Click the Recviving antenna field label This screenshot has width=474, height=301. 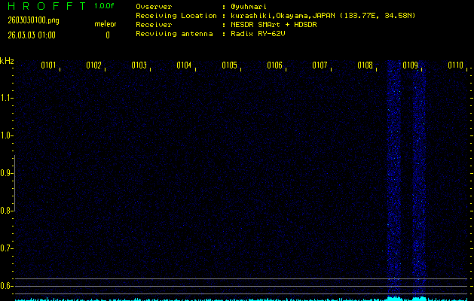174,34
